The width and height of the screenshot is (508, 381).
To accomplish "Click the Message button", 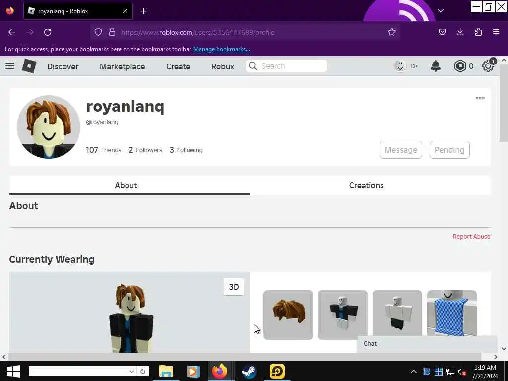I will 401,150.
